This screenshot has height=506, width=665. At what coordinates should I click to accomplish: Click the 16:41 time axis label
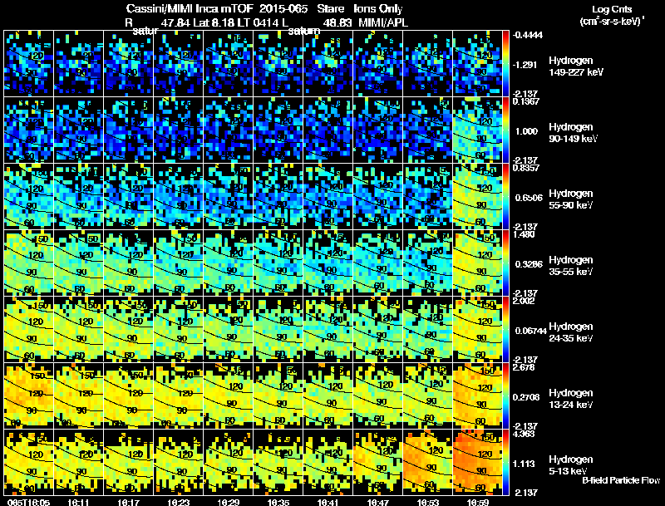coord(328,502)
